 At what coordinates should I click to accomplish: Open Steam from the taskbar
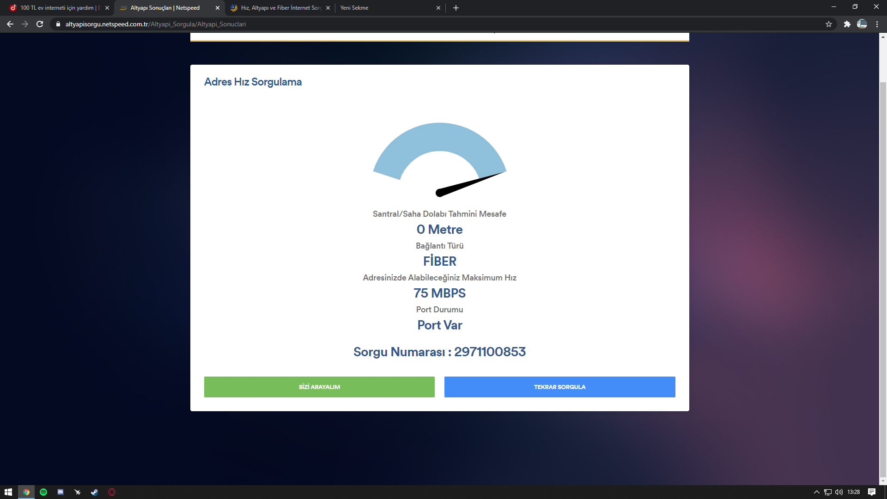(x=94, y=492)
